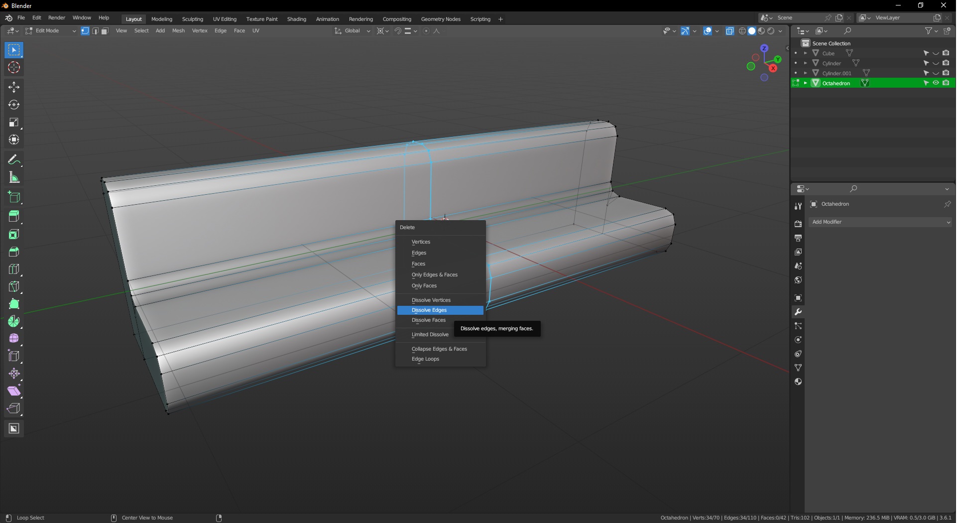Open the Material properties tab
957x523 pixels.
point(798,382)
